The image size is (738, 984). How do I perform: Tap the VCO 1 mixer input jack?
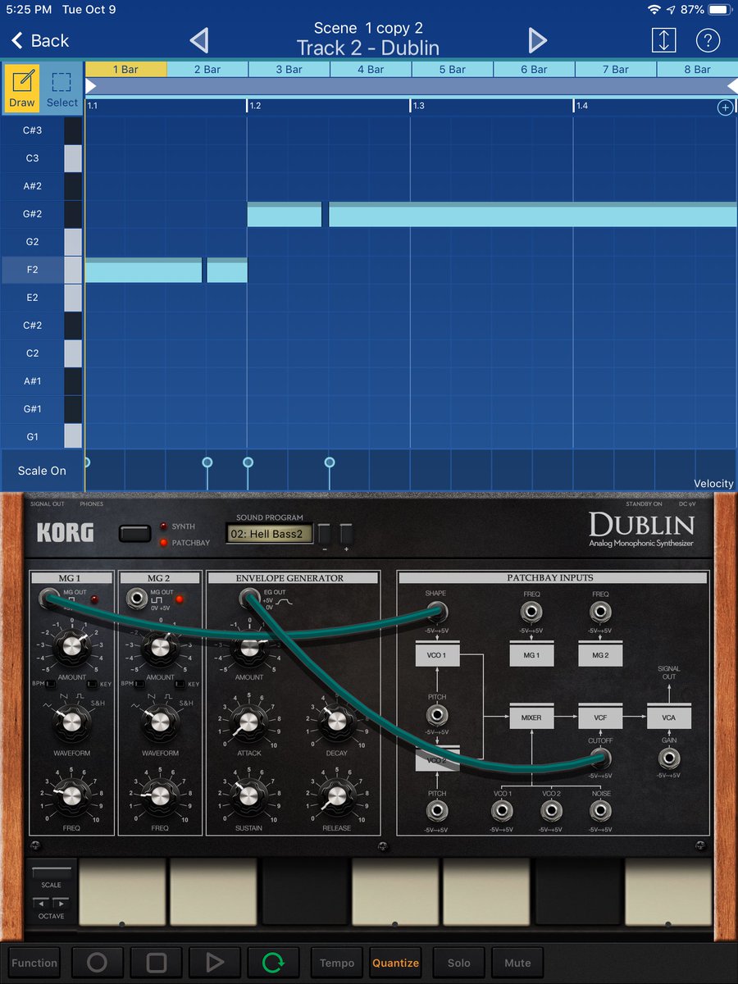coord(502,811)
